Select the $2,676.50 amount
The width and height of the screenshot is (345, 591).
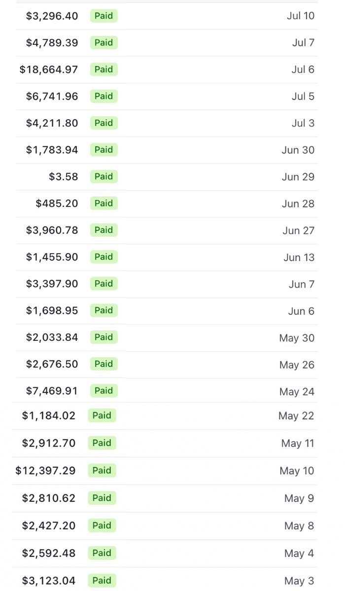pos(52,364)
